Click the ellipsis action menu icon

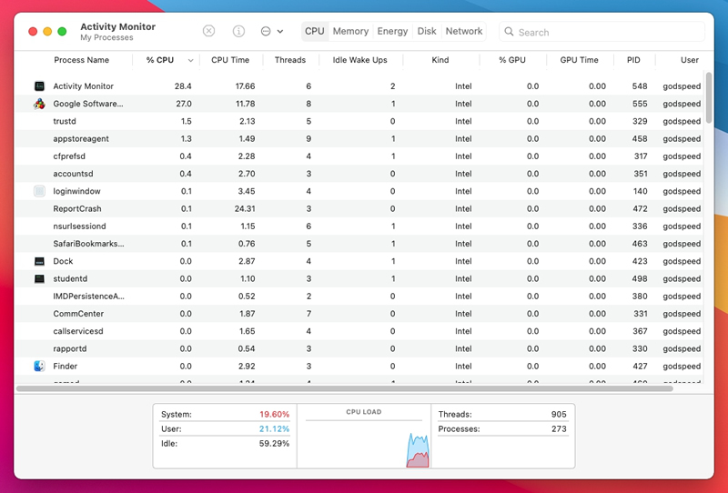(x=266, y=31)
